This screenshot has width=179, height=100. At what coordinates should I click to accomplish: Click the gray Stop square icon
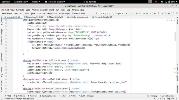tap(150, 13)
